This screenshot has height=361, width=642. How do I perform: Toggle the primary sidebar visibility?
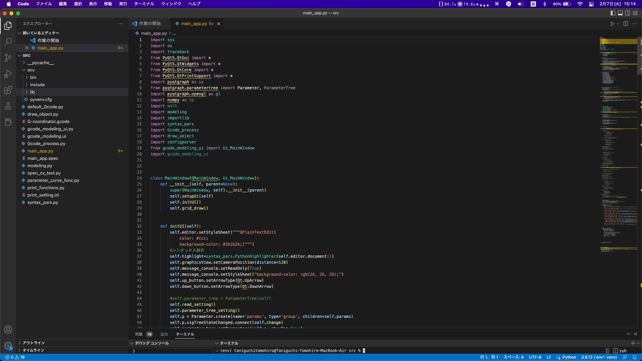click(612, 13)
